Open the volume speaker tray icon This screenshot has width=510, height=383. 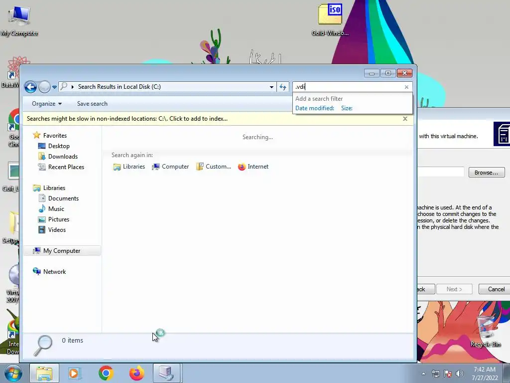click(460, 374)
